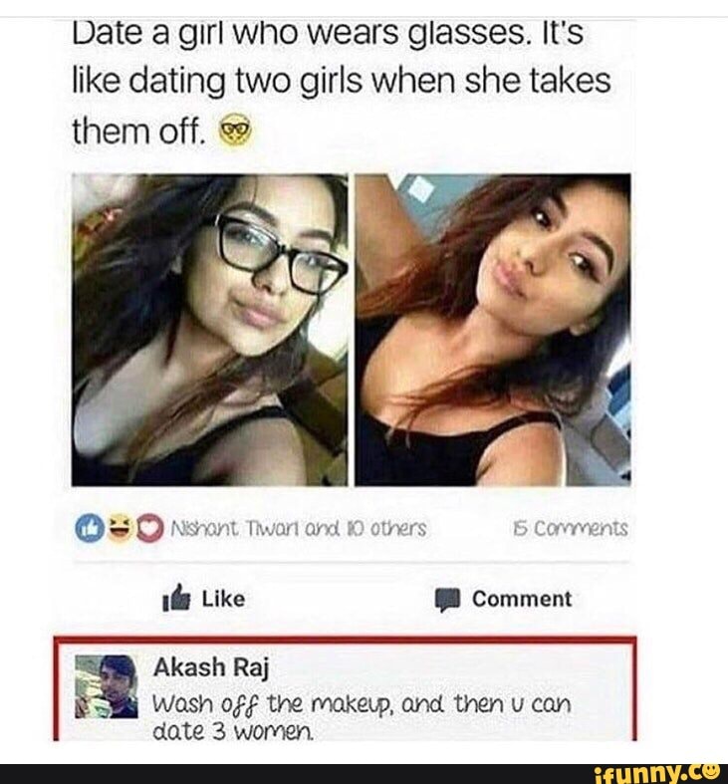The height and width of the screenshot is (784, 728).
Task: Click 'date 3 women' comment line
Action: [233, 732]
